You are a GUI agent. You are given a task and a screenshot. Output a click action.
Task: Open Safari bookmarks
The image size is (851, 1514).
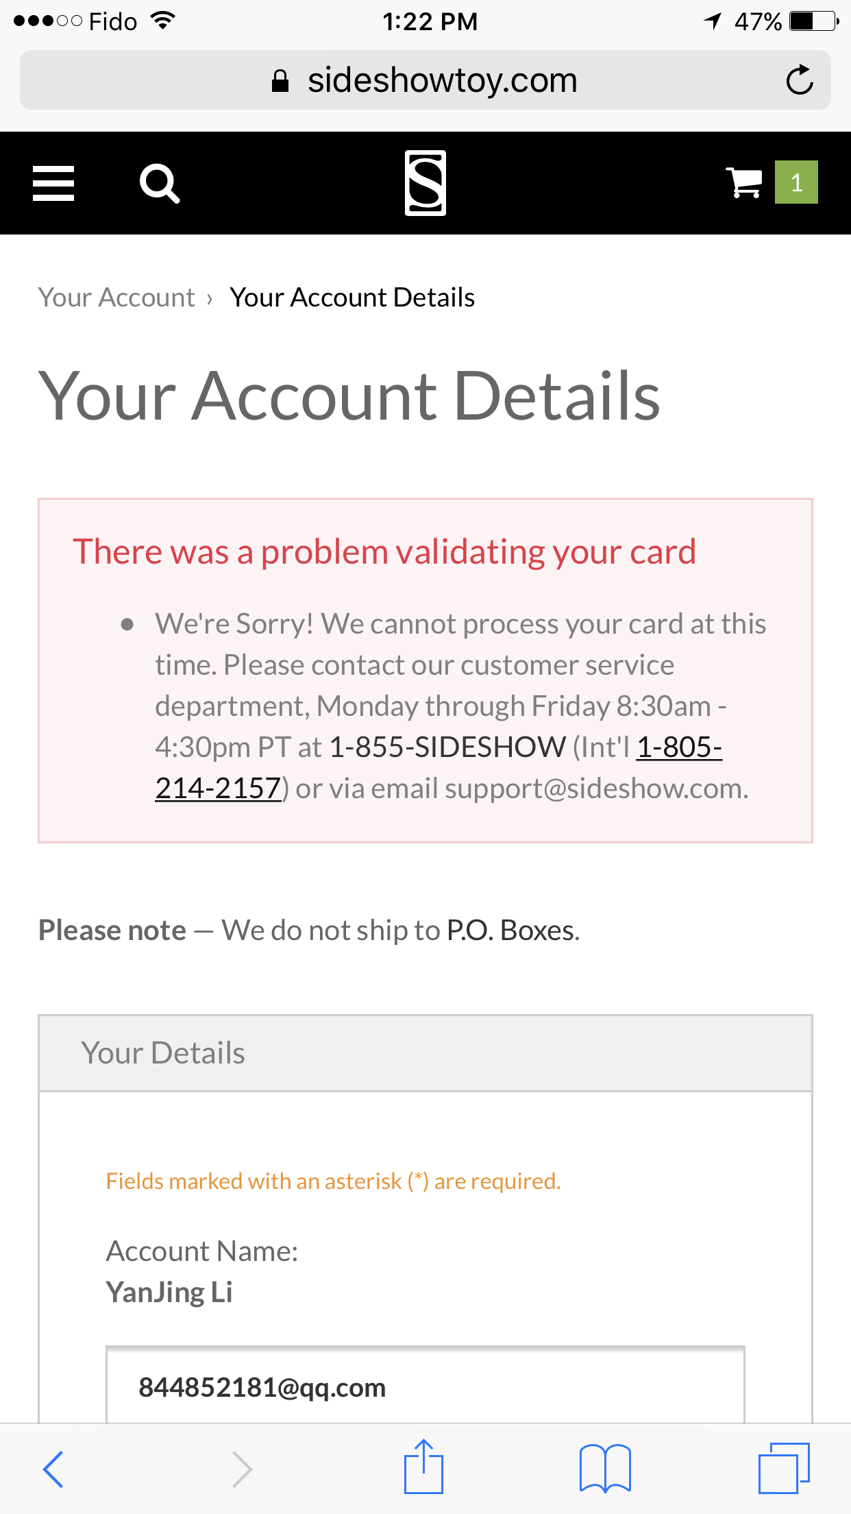(x=605, y=1469)
